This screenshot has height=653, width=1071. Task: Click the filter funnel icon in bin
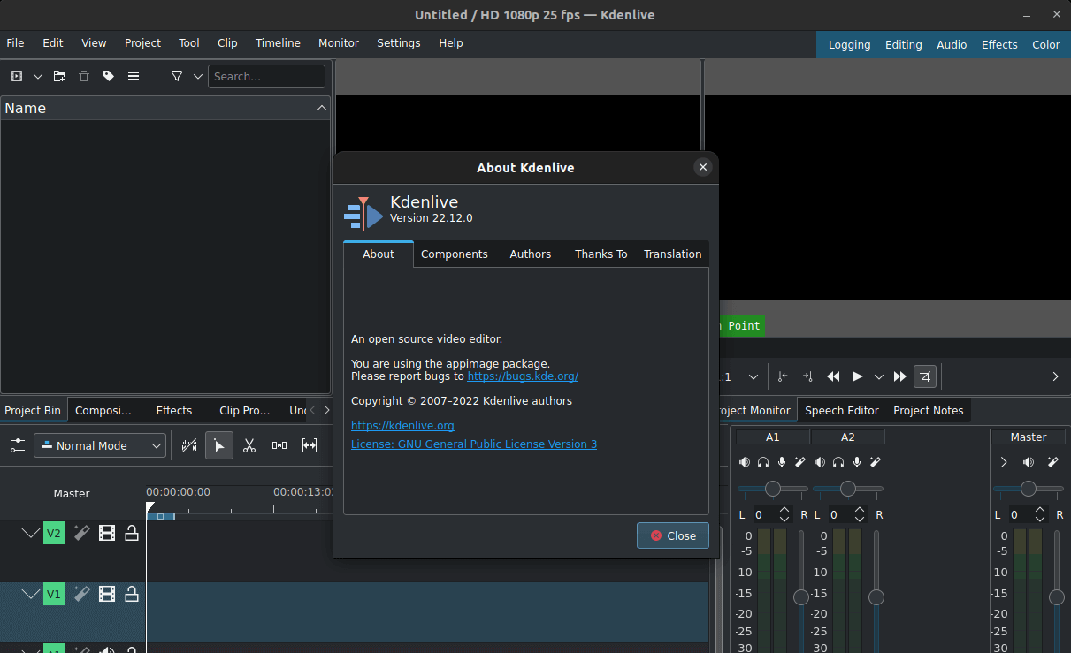point(177,76)
